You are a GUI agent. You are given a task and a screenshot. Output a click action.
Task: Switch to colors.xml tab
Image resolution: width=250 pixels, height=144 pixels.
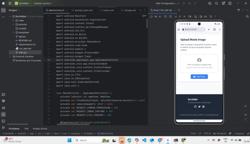107,10
